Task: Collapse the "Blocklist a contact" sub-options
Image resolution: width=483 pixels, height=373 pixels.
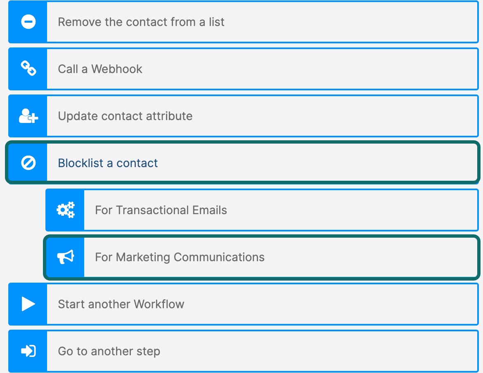Action: point(108,163)
